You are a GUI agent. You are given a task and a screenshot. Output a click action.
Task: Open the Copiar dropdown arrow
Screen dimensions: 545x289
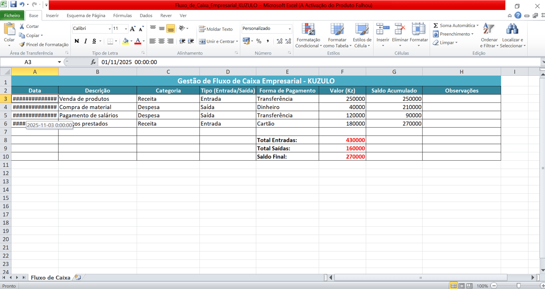click(x=42, y=35)
